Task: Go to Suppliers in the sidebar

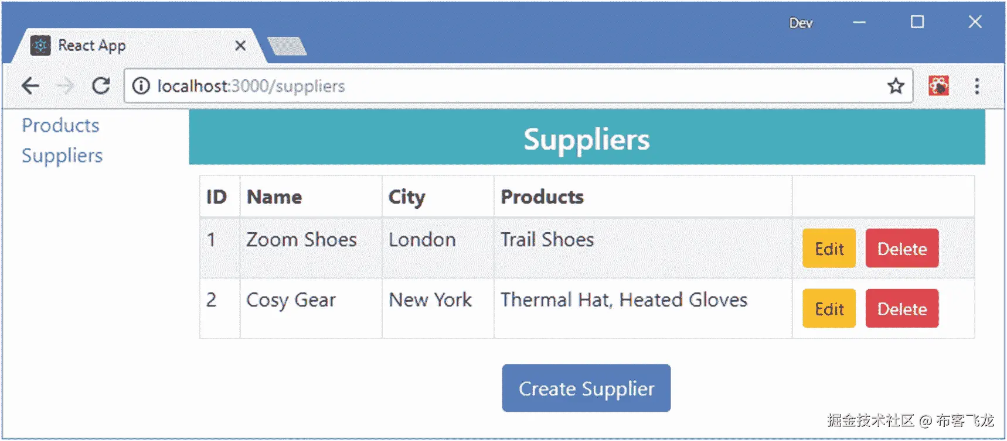Action: (x=62, y=156)
